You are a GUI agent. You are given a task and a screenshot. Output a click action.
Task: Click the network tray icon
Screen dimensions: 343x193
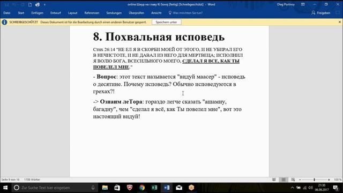click(x=305, y=188)
